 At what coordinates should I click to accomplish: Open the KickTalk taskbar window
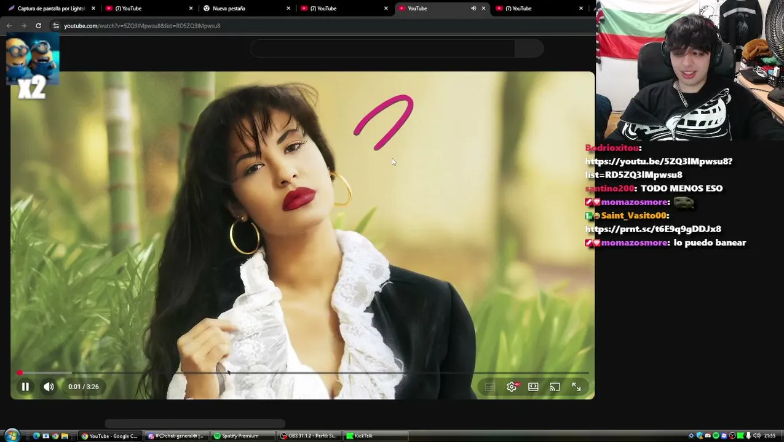click(x=374, y=436)
